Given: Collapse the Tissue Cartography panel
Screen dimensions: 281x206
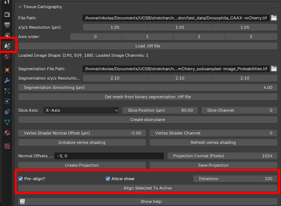Looking at the screenshot, I should (20, 7).
